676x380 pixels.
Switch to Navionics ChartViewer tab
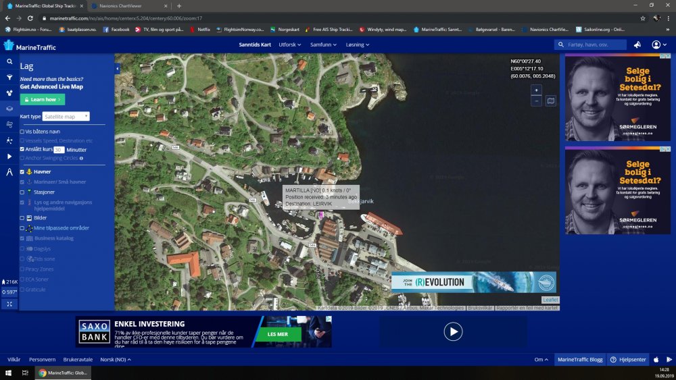(x=128, y=6)
